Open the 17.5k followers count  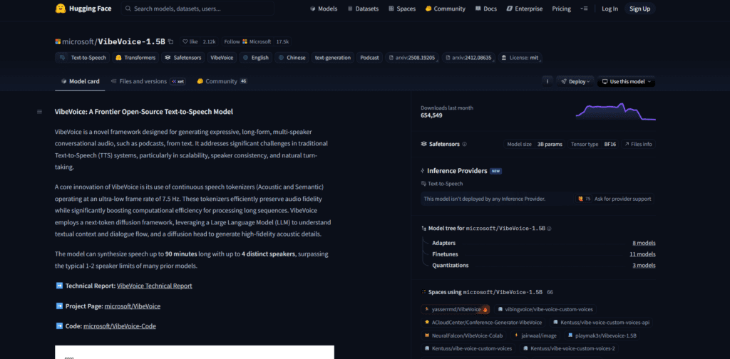282,42
